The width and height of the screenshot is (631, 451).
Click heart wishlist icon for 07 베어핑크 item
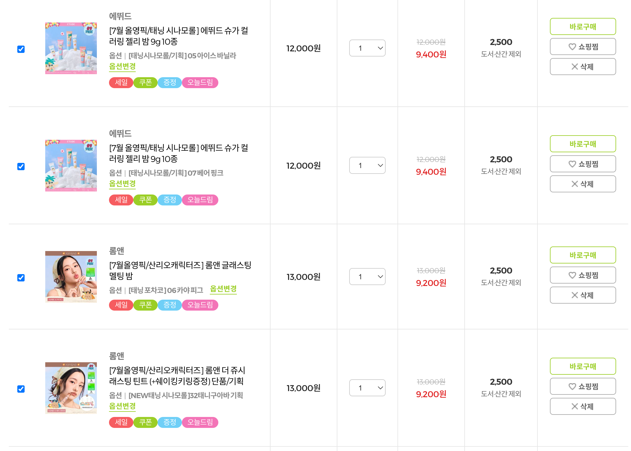[x=572, y=164]
